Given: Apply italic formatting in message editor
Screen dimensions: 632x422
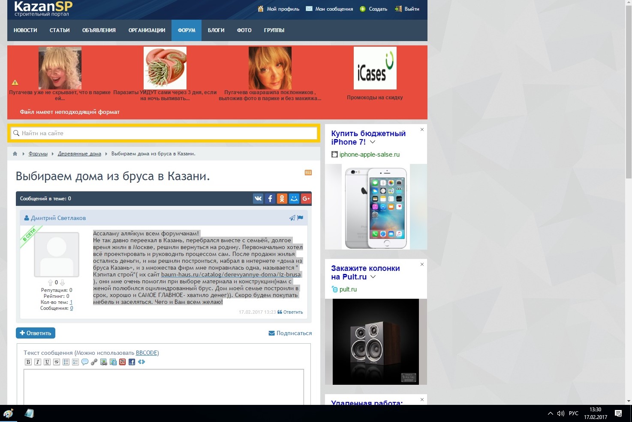Looking at the screenshot, I should (38, 362).
